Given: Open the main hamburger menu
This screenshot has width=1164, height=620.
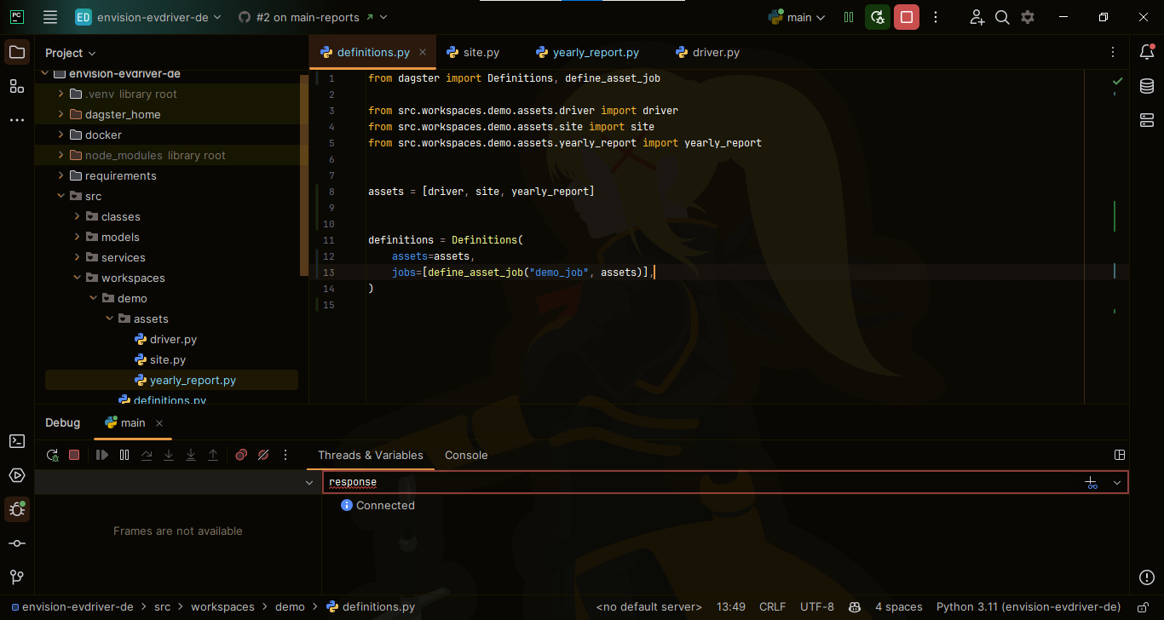Looking at the screenshot, I should click(x=50, y=17).
